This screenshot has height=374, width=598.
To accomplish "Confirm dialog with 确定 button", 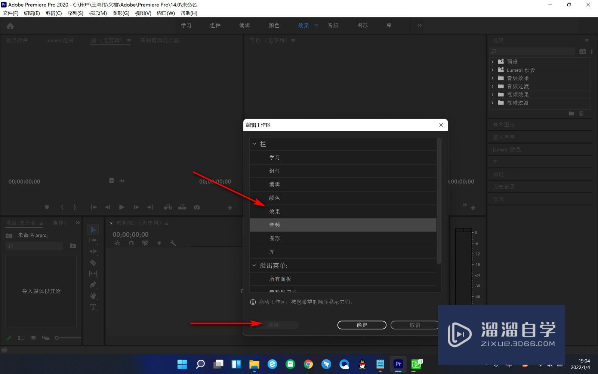I will [362, 325].
